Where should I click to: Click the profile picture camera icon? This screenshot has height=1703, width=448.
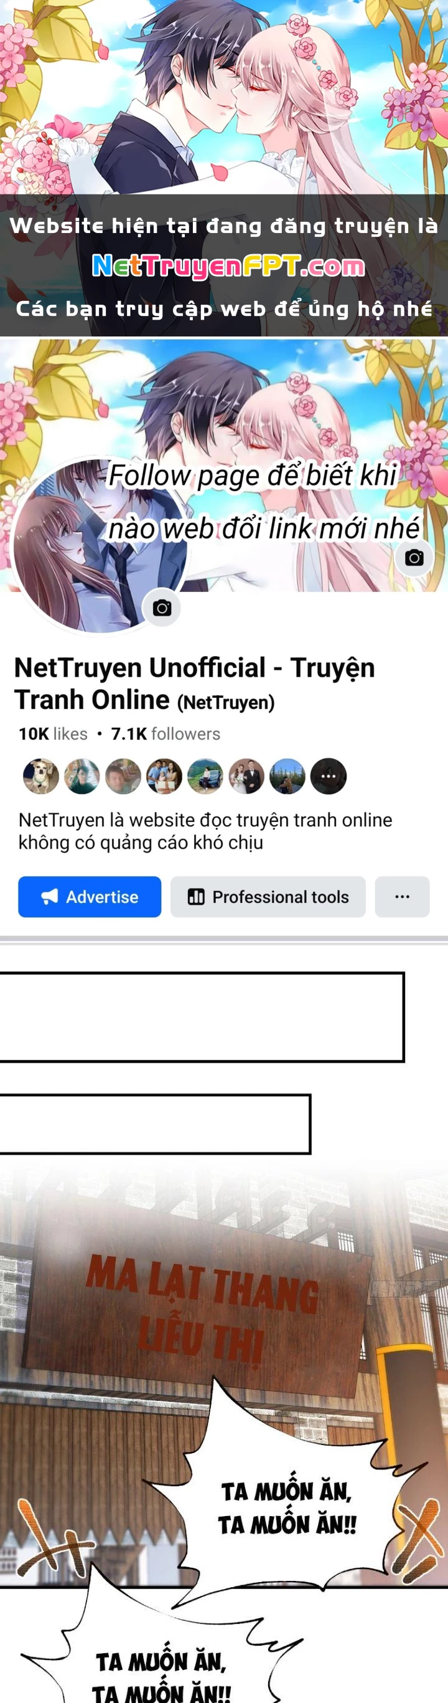(162, 608)
